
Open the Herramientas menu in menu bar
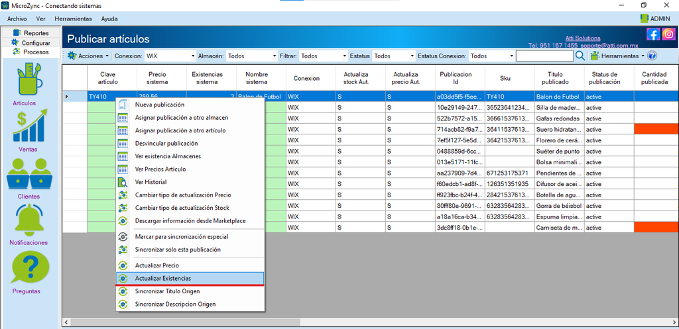[73, 19]
